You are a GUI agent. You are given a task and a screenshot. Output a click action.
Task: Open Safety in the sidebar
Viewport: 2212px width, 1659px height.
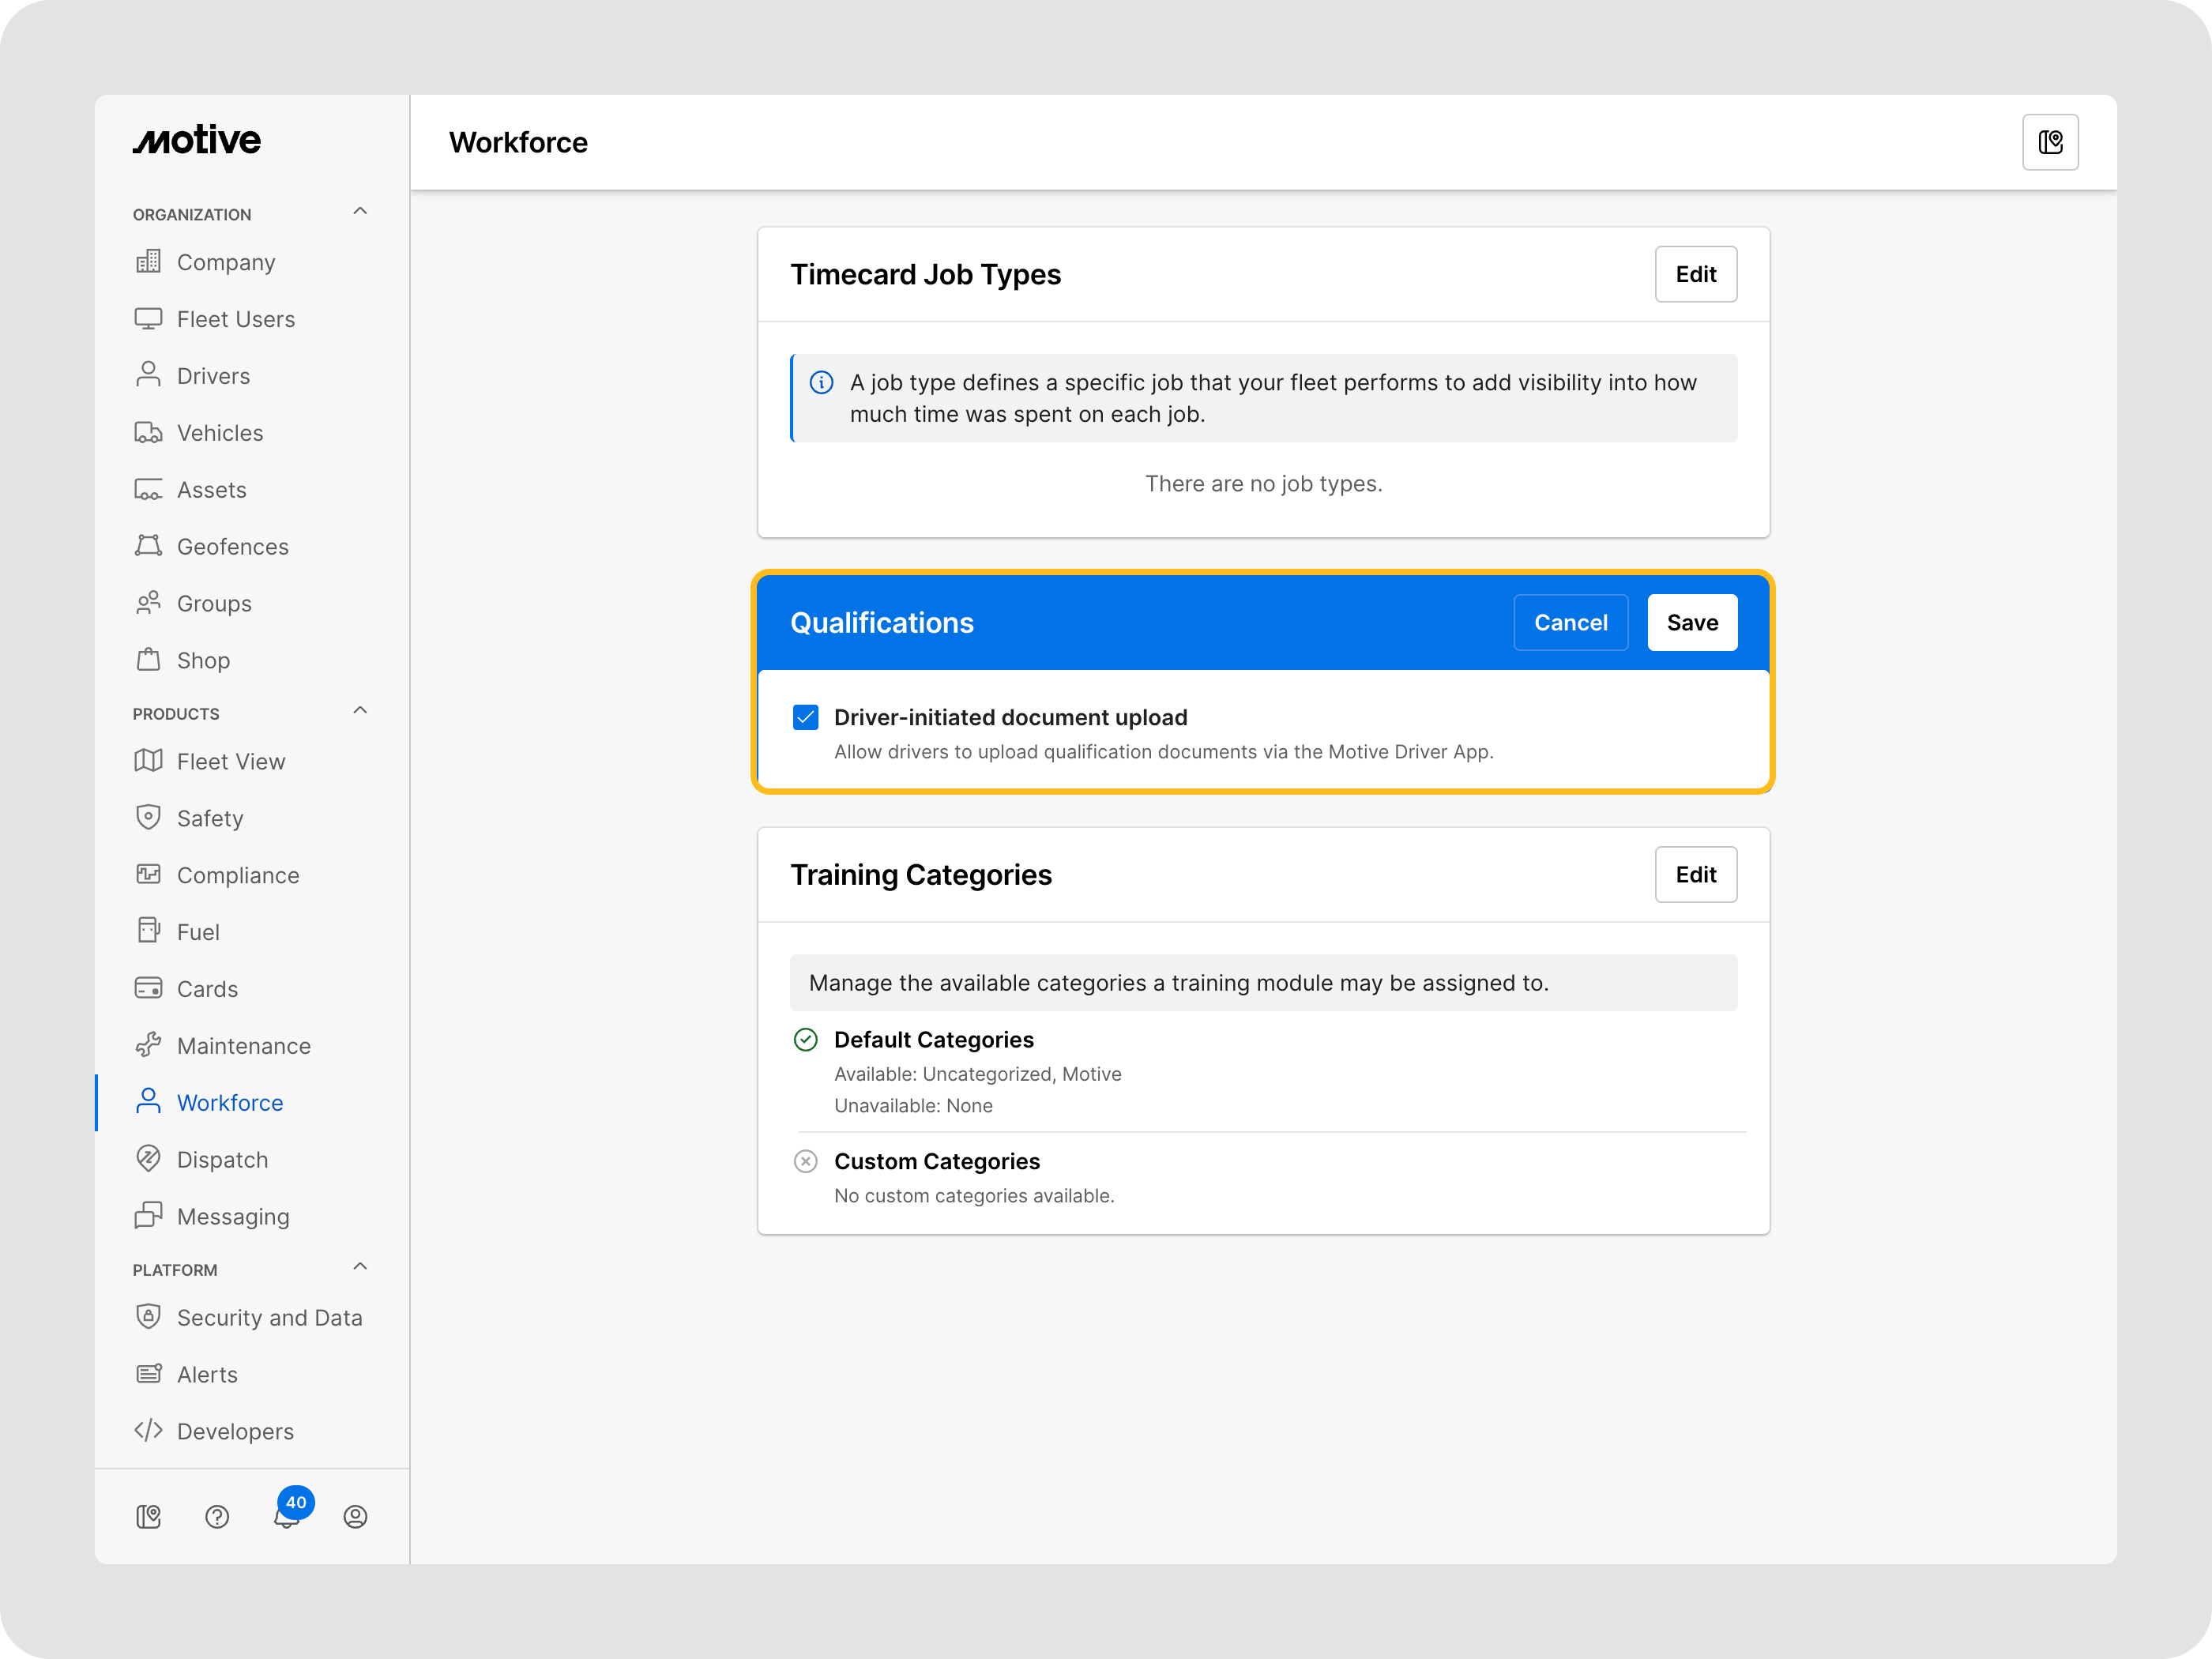coord(209,818)
